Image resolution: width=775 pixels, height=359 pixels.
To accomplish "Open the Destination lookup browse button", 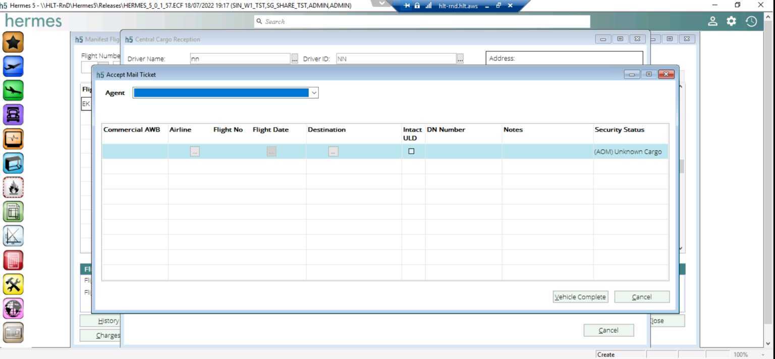I will pos(333,151).
